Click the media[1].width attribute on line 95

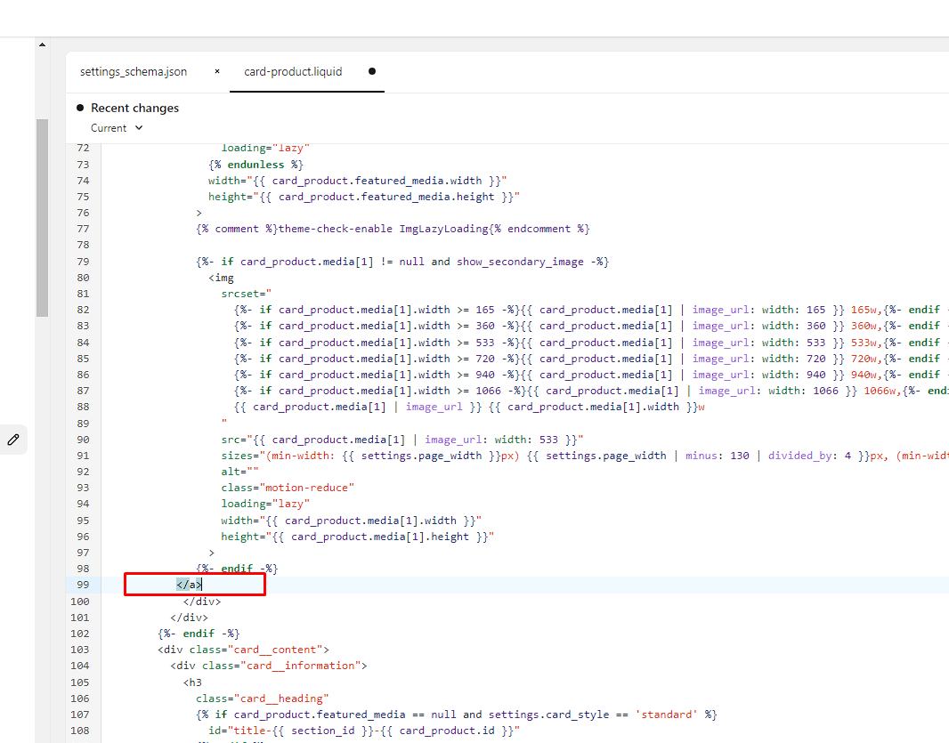[351, 521]
